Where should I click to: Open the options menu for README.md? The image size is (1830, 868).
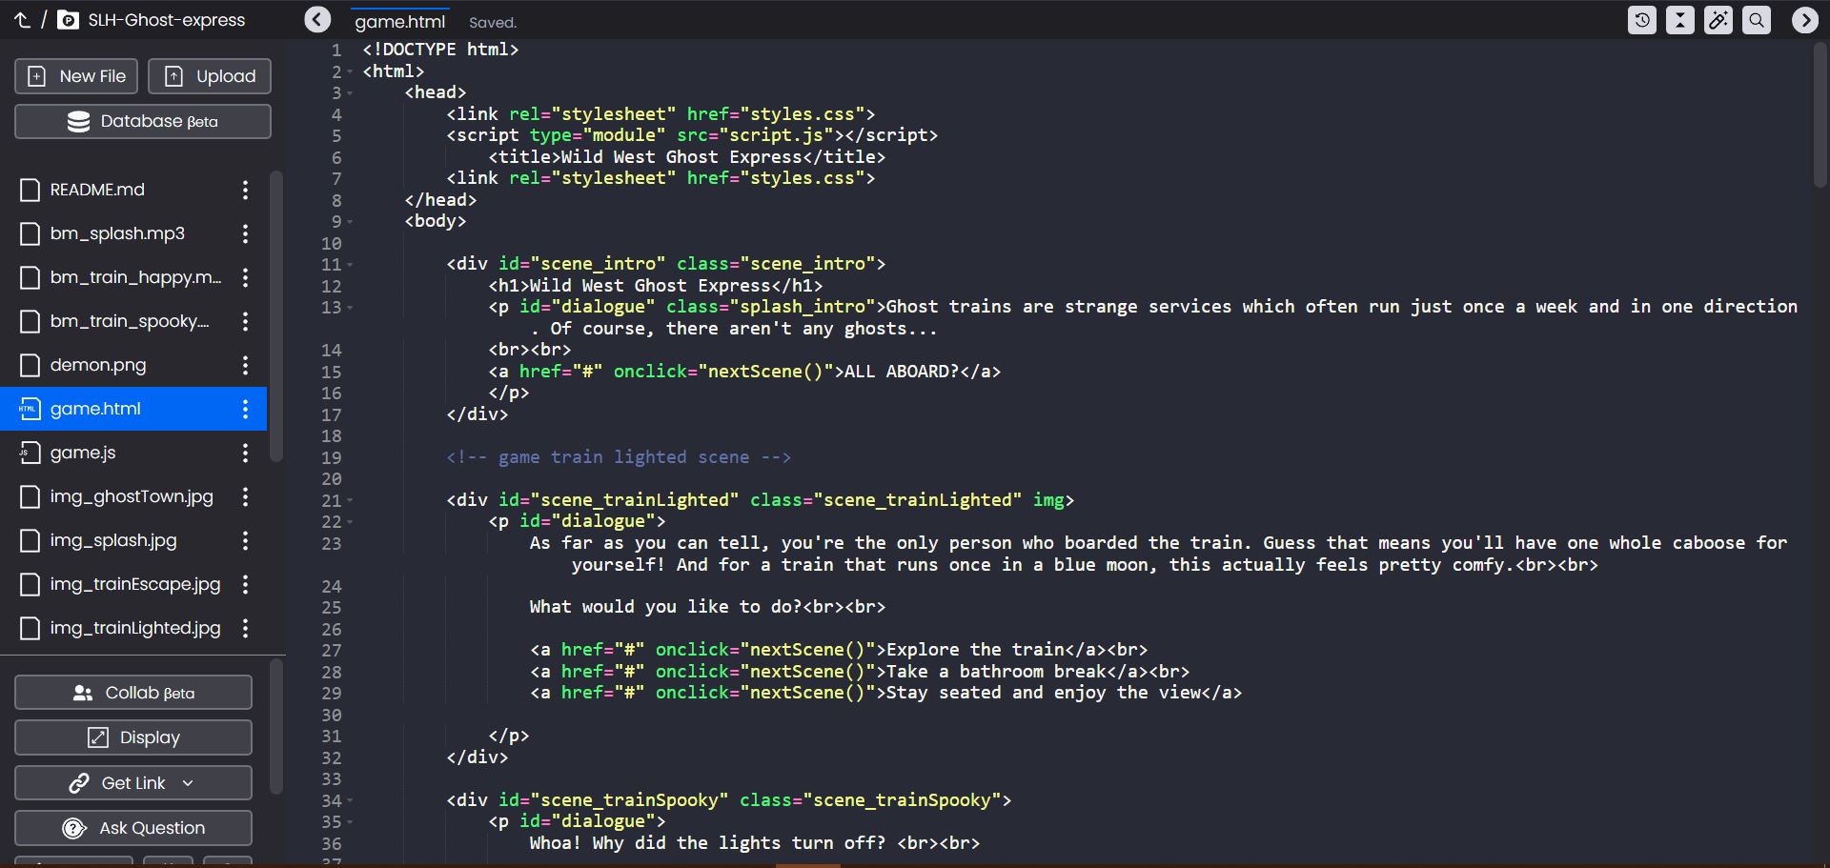click(245, 190)
